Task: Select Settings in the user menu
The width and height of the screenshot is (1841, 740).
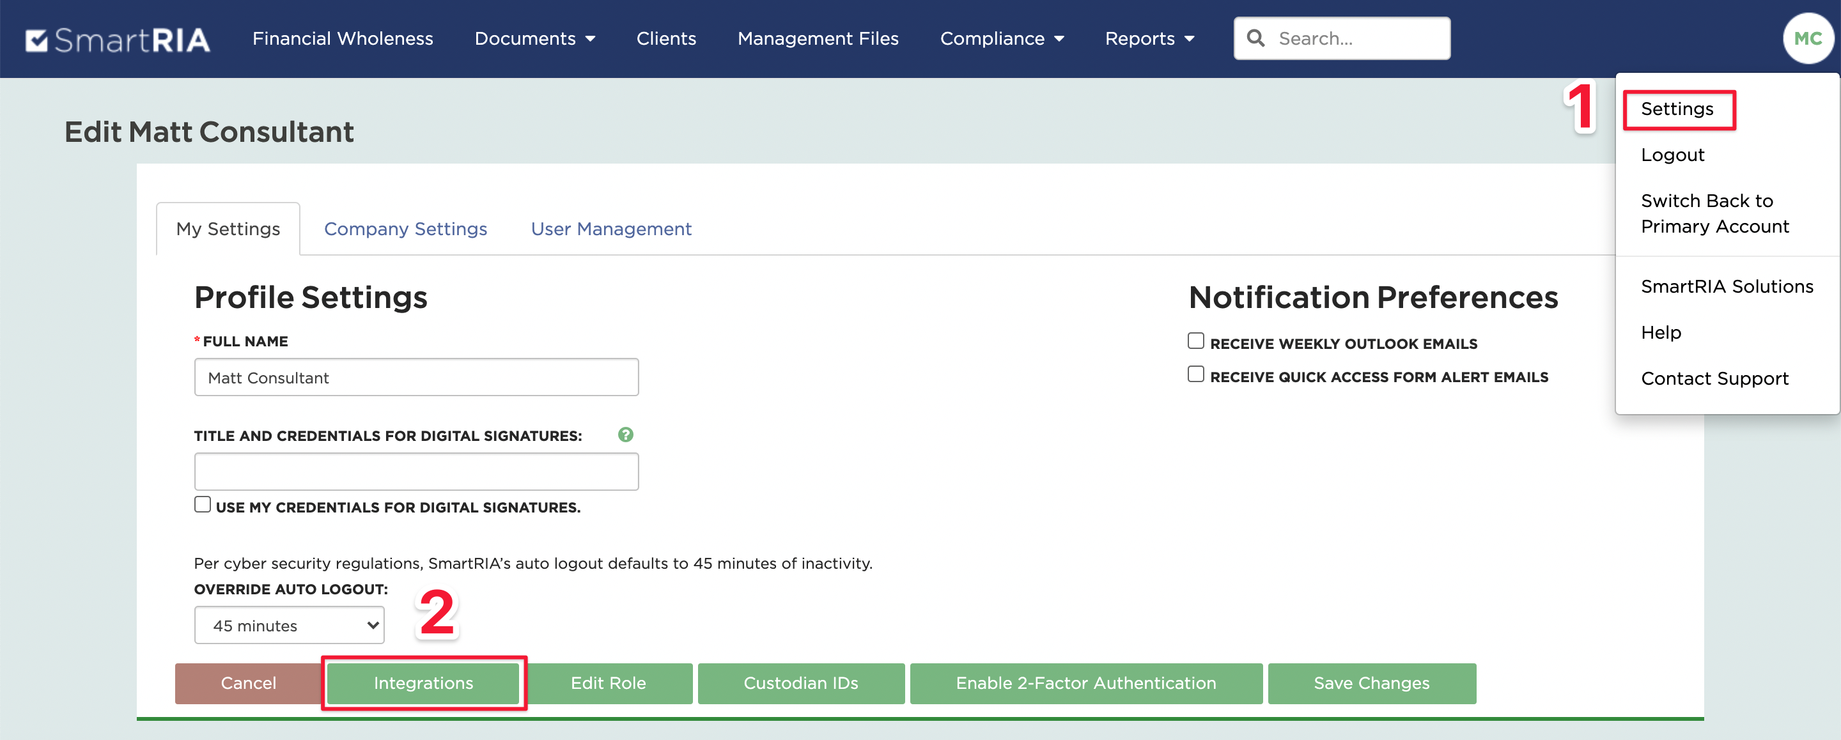Action: 1677,109
